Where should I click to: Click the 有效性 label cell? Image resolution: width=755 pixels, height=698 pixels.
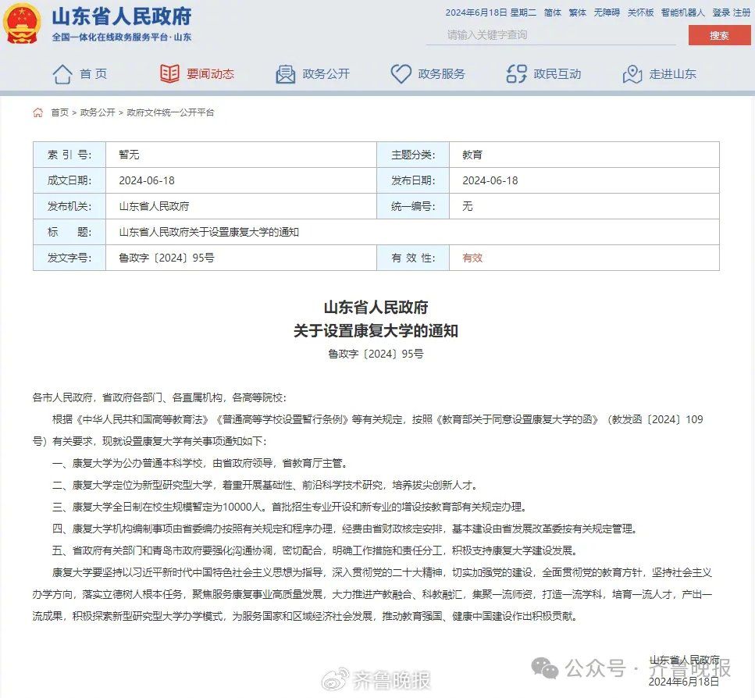pyautogui.click(x=413, y=258)
